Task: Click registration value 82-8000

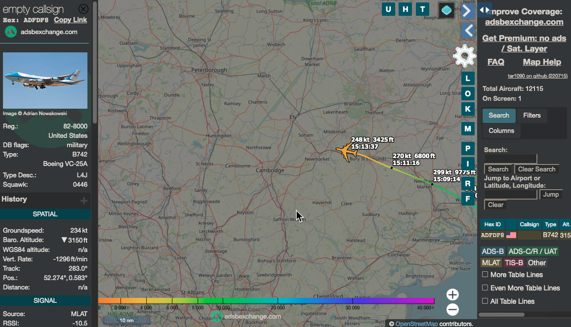Action: click(76, 126)
